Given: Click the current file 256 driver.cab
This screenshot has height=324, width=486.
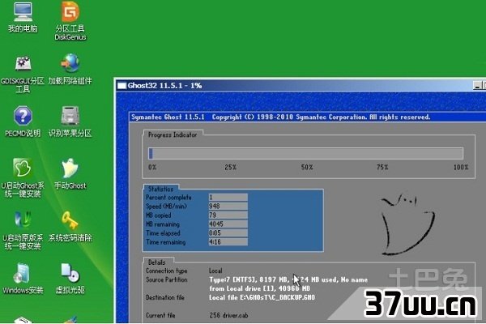Looking at the screenshot, I should [228, 315].
